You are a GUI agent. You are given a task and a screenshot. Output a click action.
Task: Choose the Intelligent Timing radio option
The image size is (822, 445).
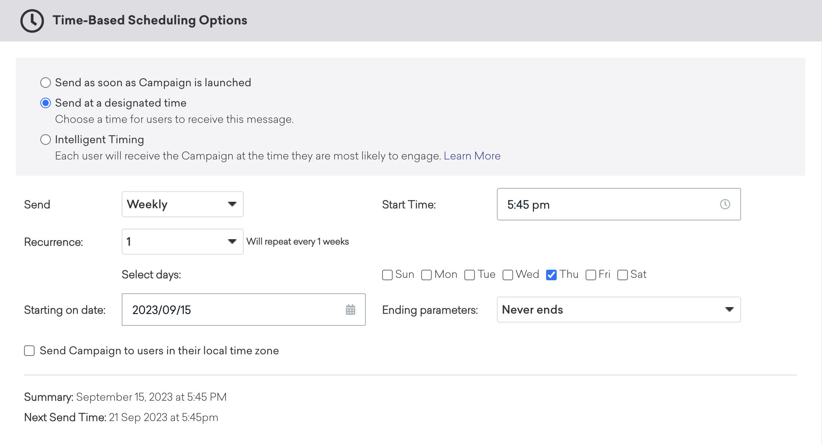[x=46, y=140]
